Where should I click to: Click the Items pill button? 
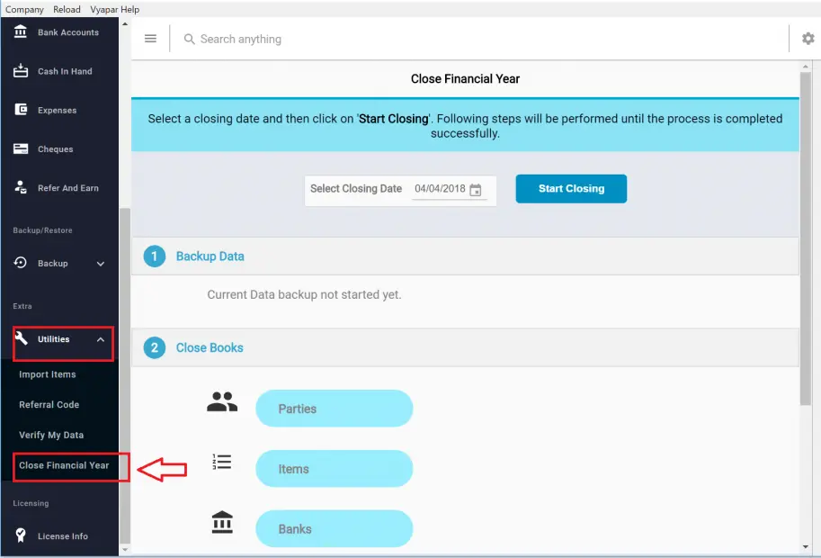334,468
